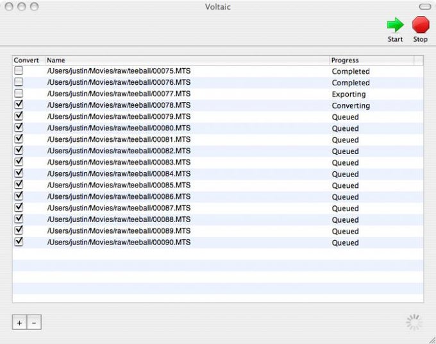This screenshot has width=436, height=344.
Task: Uncheck the Convert box for 00090.MTS
Action: 19,241
